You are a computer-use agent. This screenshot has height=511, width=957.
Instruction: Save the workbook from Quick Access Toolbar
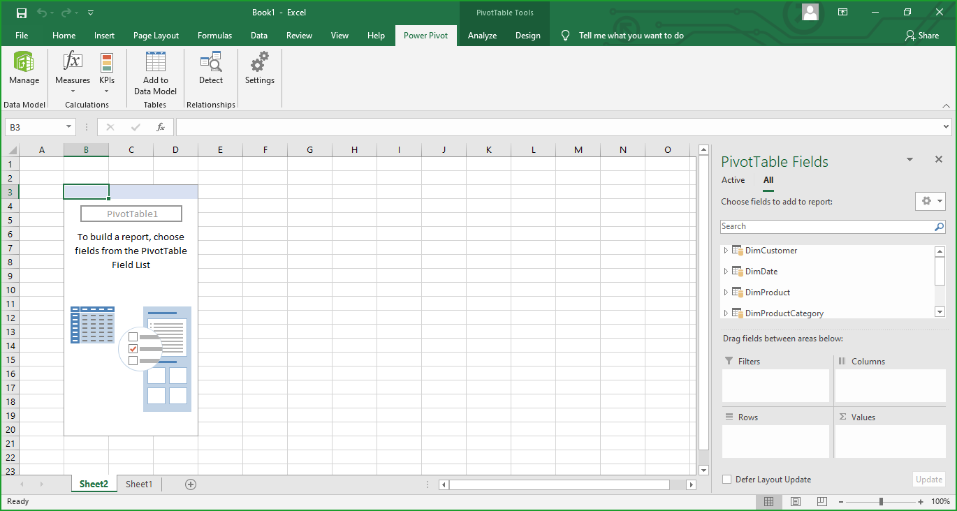click(22, 13)
